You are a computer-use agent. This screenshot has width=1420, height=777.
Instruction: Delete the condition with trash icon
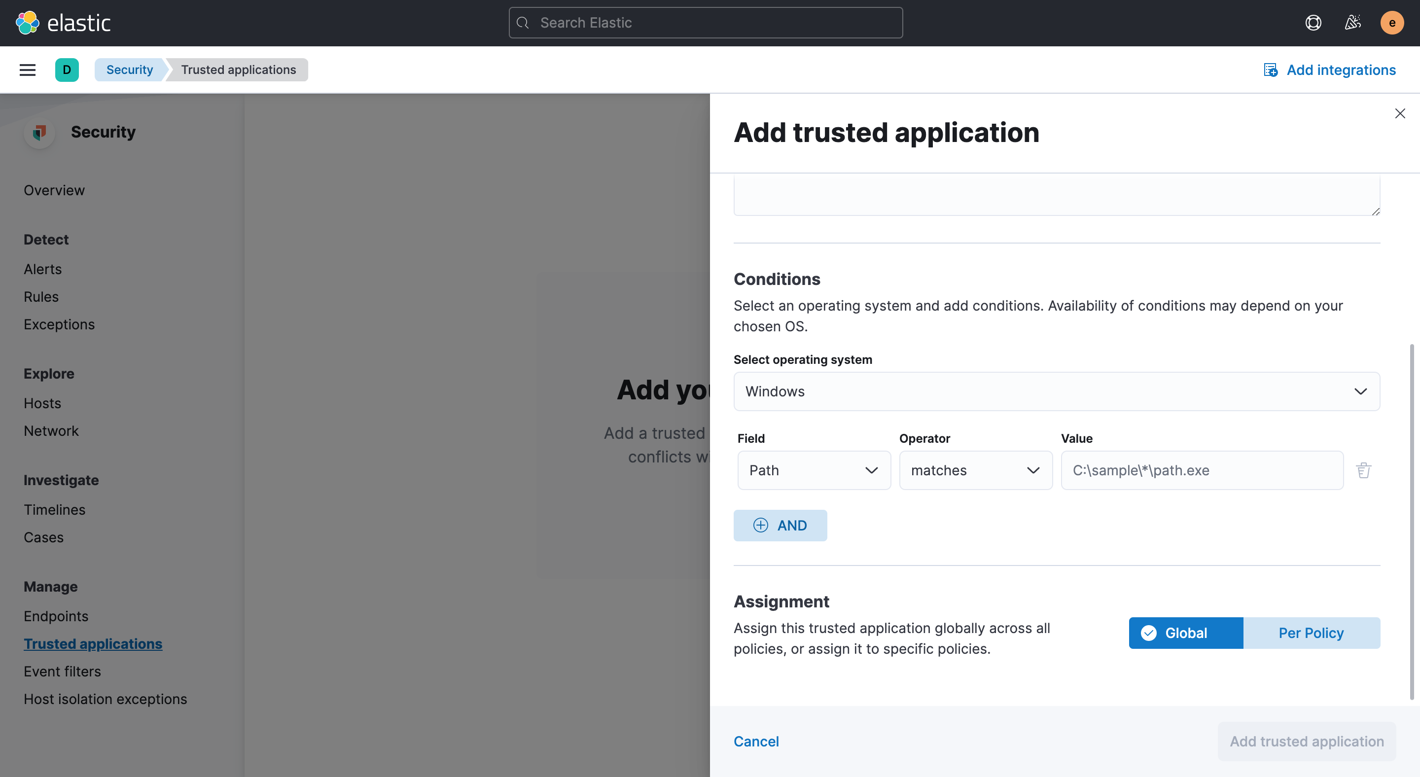[1364, 470]
